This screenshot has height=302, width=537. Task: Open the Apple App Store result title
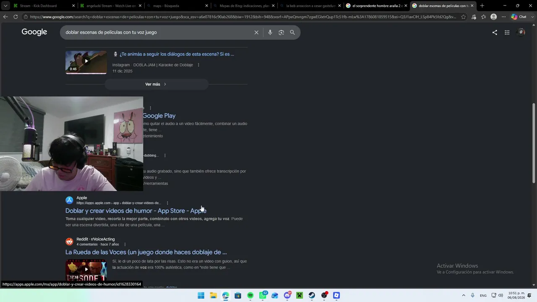pos(136,211)
